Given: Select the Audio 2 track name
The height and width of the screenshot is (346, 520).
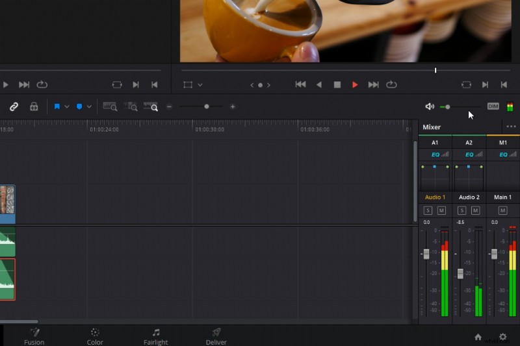Looking at the screenshot, I should [469, 197].
